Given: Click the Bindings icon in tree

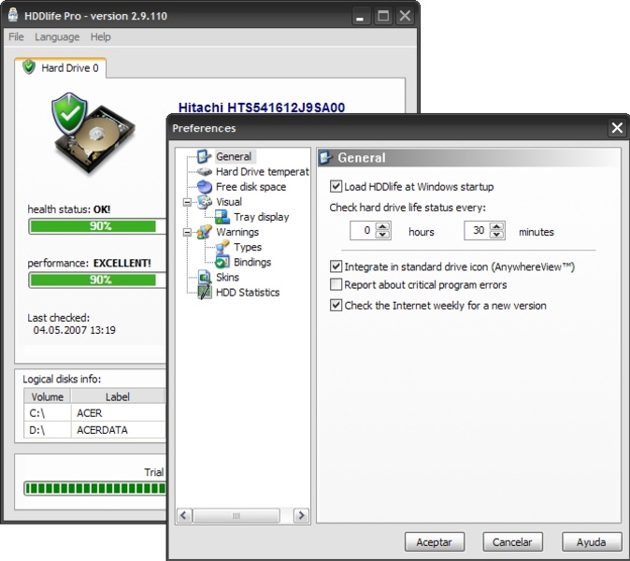Looking at the screenshot, I should (222, 262).
